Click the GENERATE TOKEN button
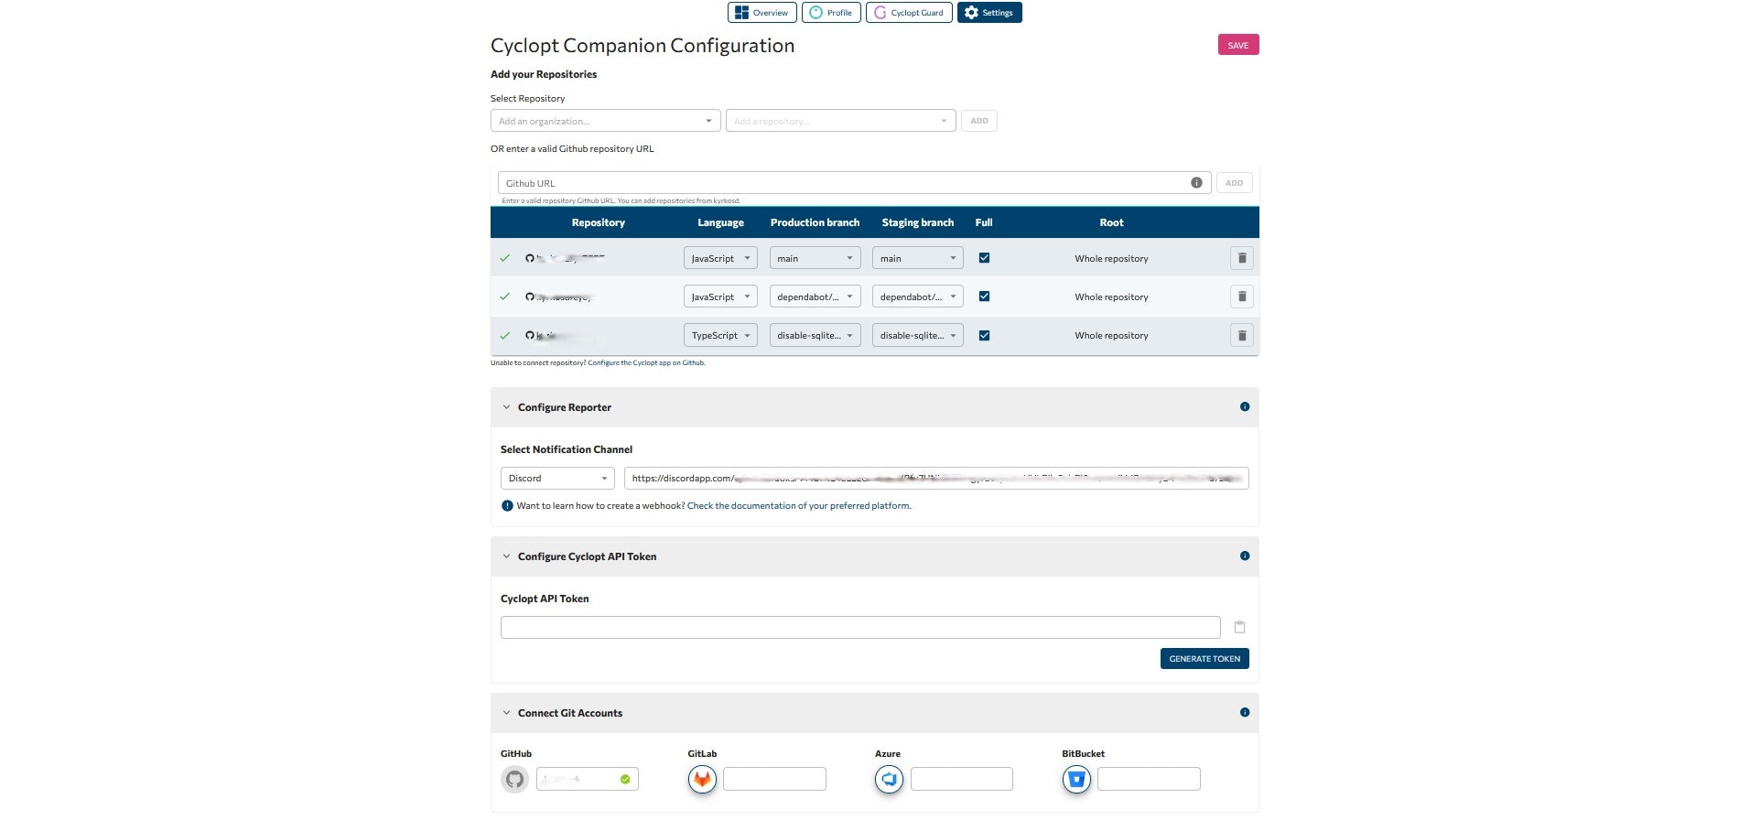This screenshot has width=1750, height=831. coord(1204,658)
